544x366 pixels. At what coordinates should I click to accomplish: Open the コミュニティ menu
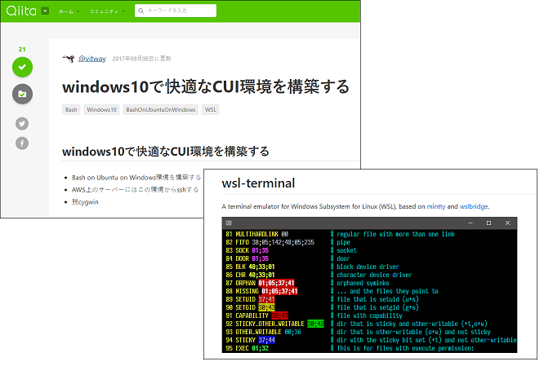pos(107,11)
